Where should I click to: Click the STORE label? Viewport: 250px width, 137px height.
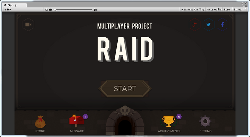point(40,131)
